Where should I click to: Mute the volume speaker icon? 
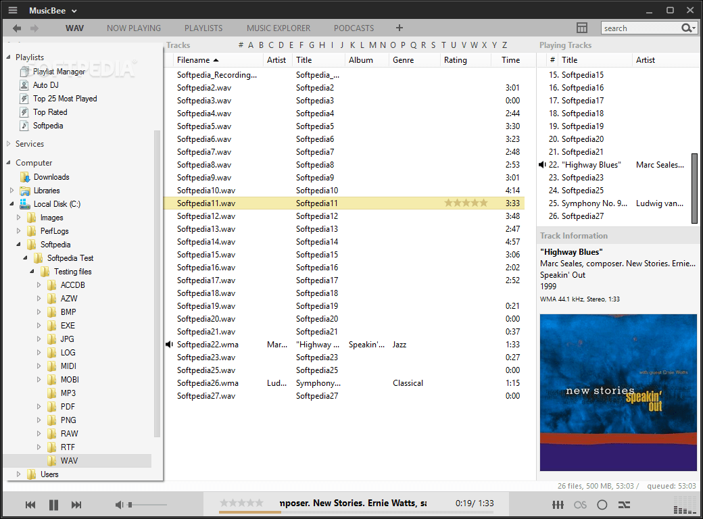(120, 504)
